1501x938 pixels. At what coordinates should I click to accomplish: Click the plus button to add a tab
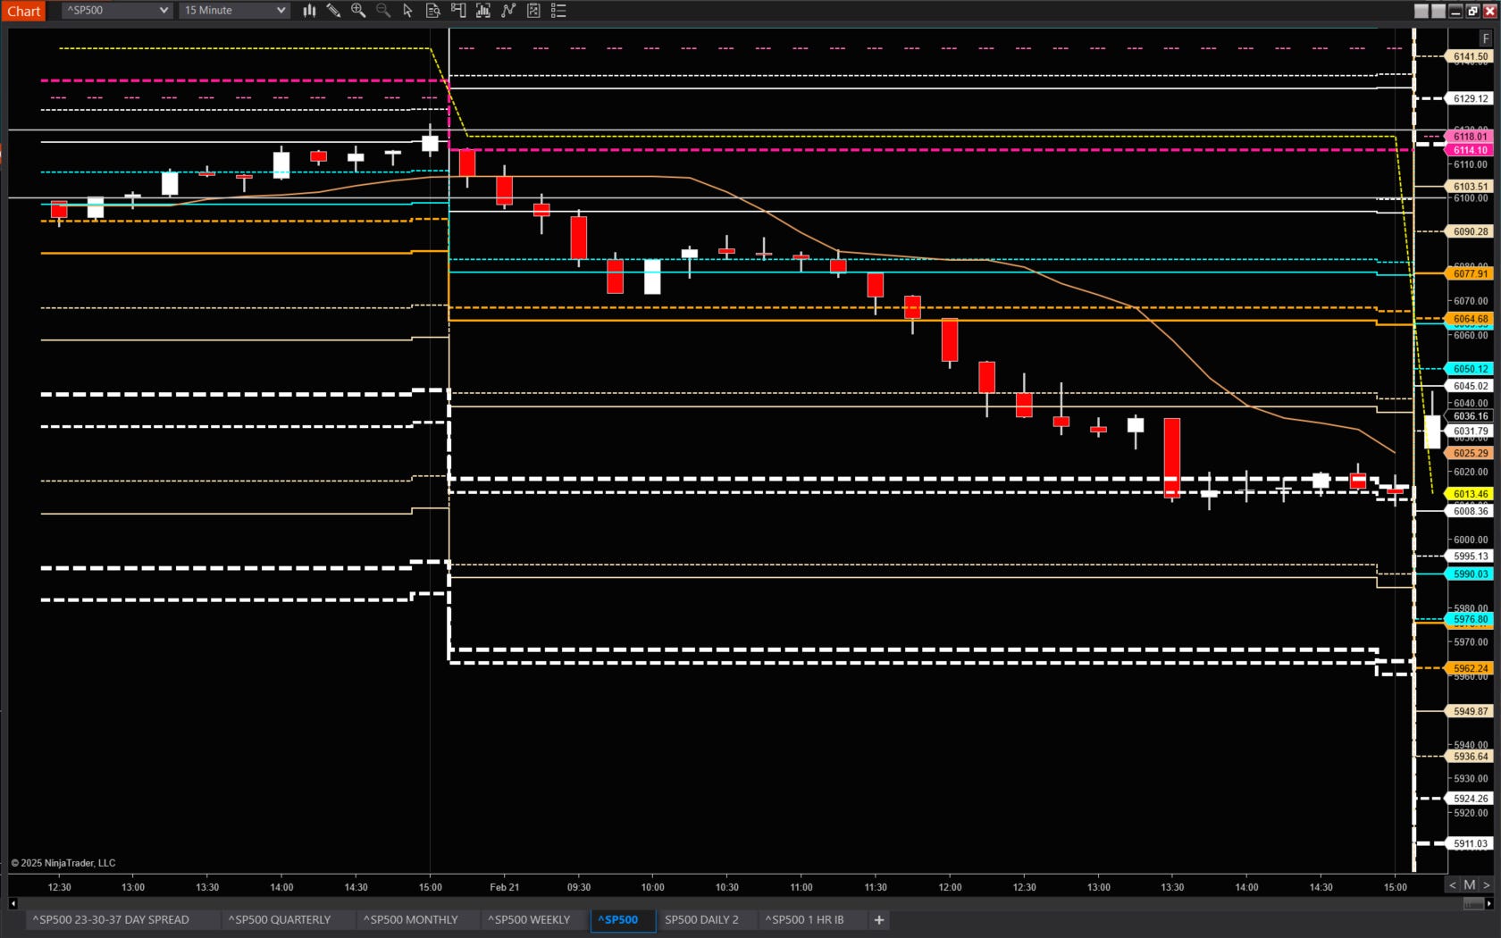[878, 919]
